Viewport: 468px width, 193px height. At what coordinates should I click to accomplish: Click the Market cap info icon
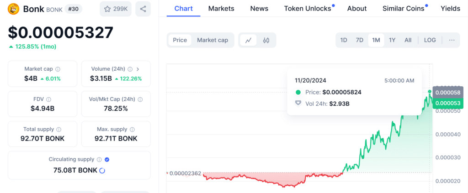(58, 69)
